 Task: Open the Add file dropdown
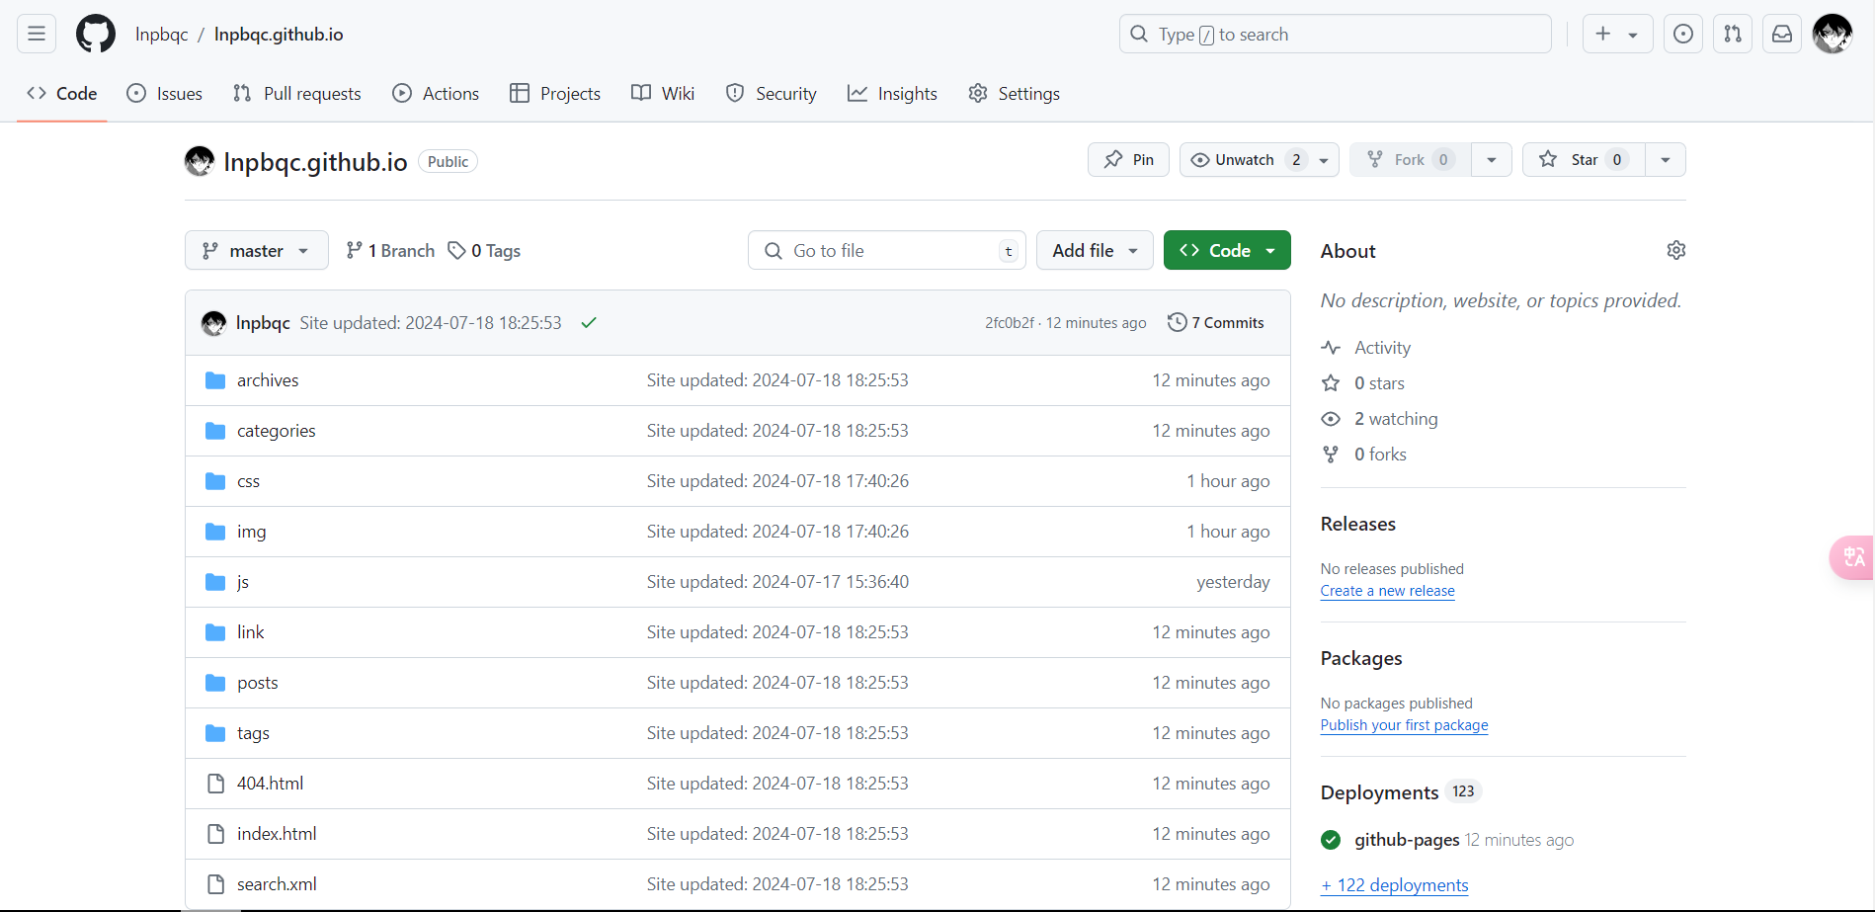pyautogui.click(x=1095, y=250)
